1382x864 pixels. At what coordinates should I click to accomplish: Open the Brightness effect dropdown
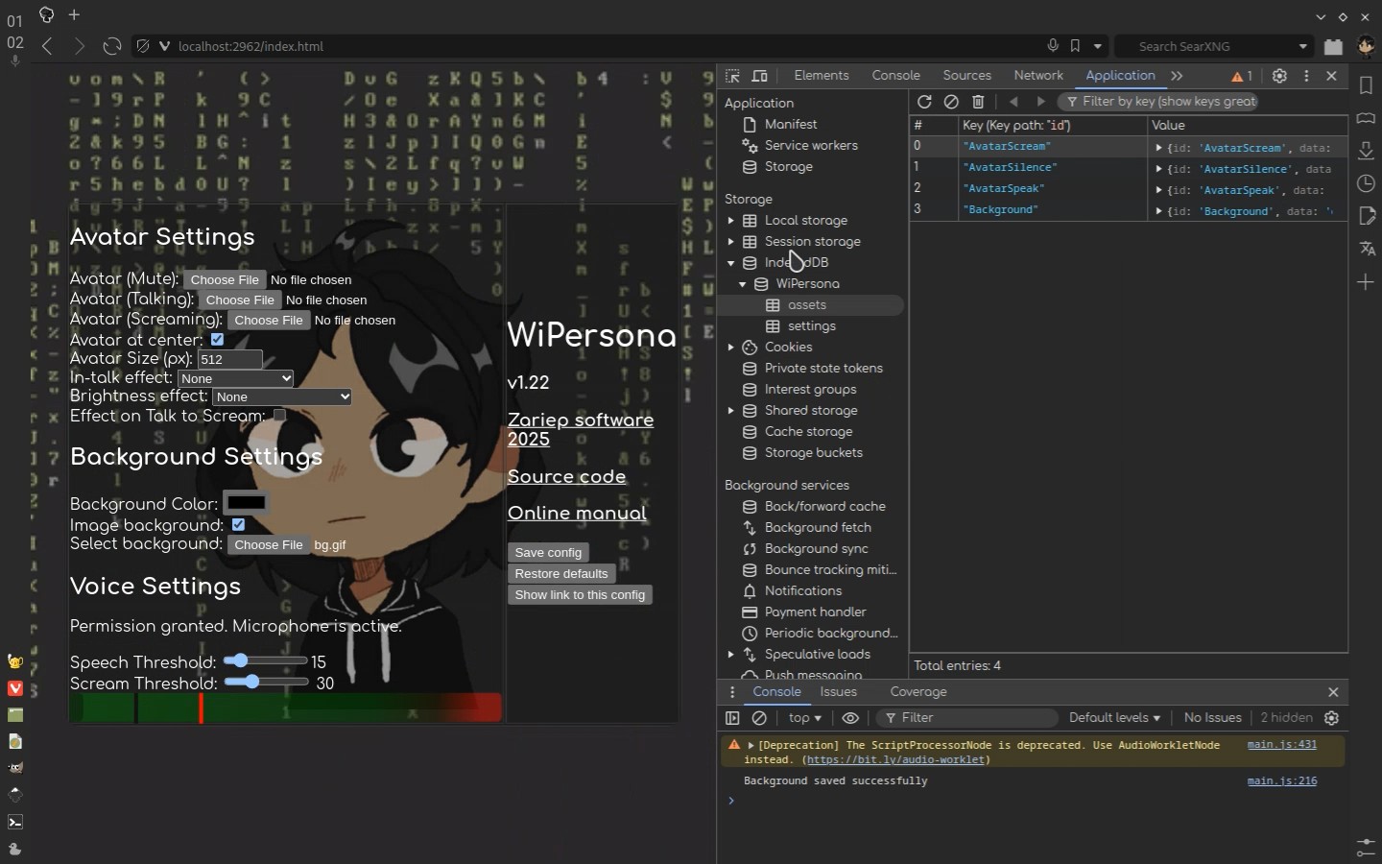point(282,396)
